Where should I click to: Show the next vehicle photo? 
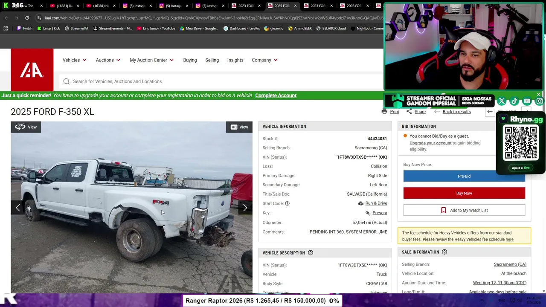point(245,208)
